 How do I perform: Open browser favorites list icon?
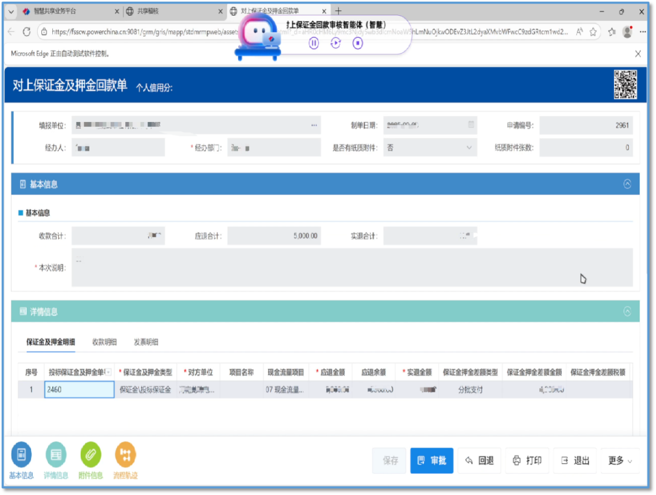[x=612, y=32]
